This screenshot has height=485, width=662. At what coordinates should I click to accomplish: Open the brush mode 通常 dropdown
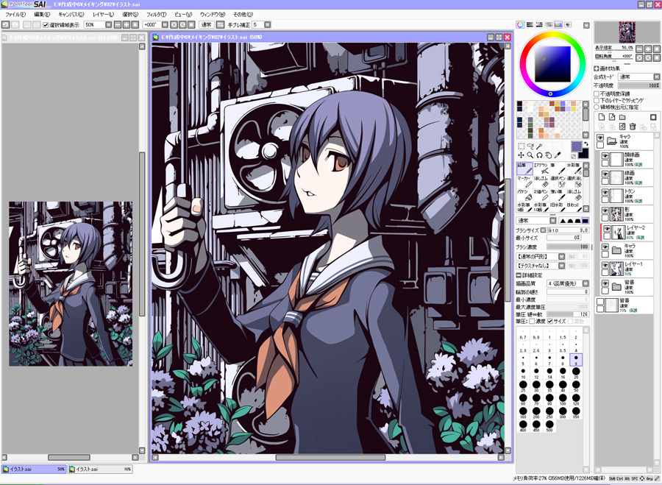click(552, 221)
